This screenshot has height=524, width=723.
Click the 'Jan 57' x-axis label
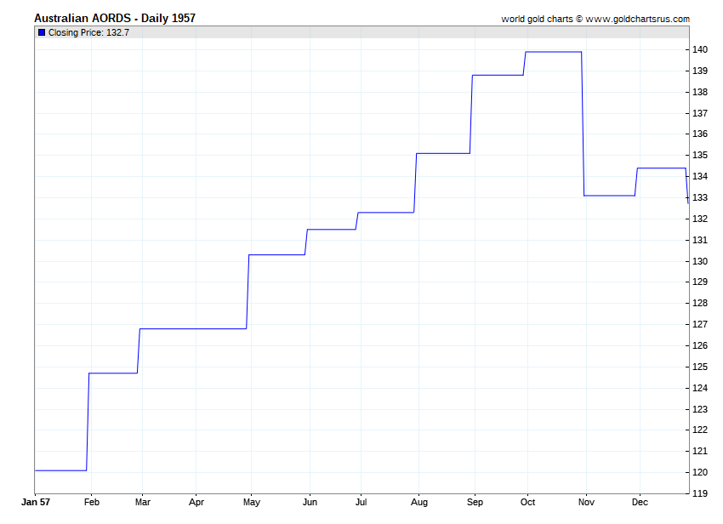pyautogui.click(x=36, y=502)
